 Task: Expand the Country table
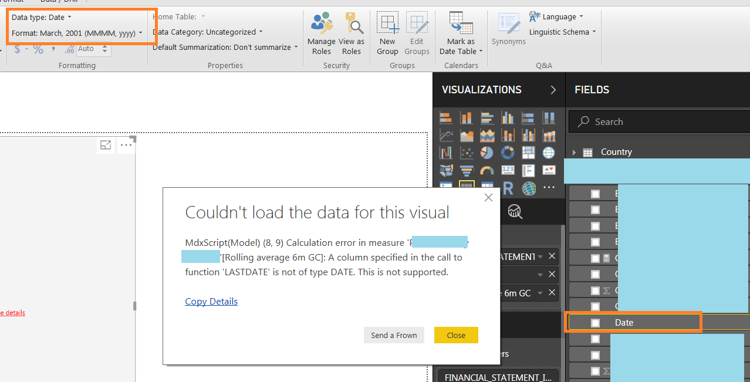coord(574,153)
